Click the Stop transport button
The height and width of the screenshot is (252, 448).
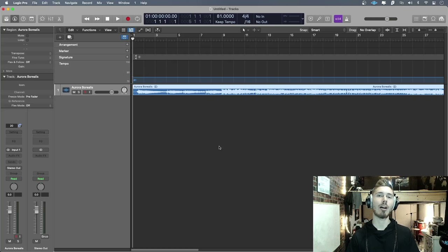107,19
